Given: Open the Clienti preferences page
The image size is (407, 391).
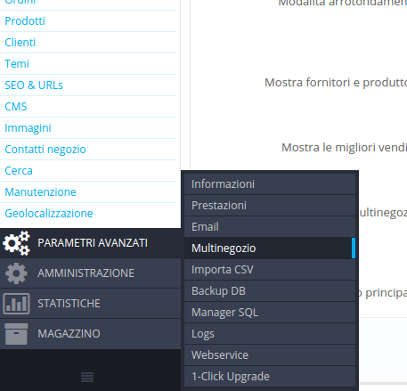Looking at the screenshot, I should pyautogui.click(x=20, y=43).
